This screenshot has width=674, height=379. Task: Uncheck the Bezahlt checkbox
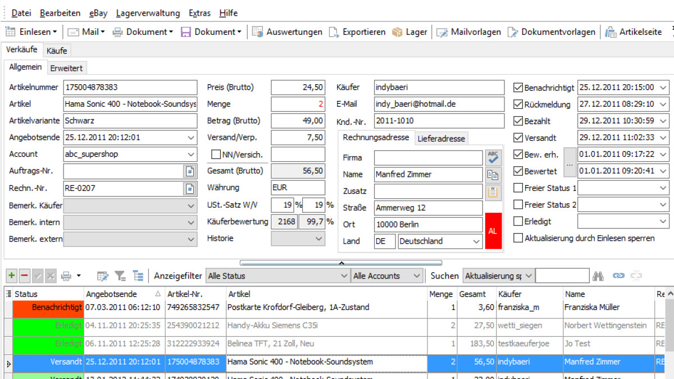point(518,121)
